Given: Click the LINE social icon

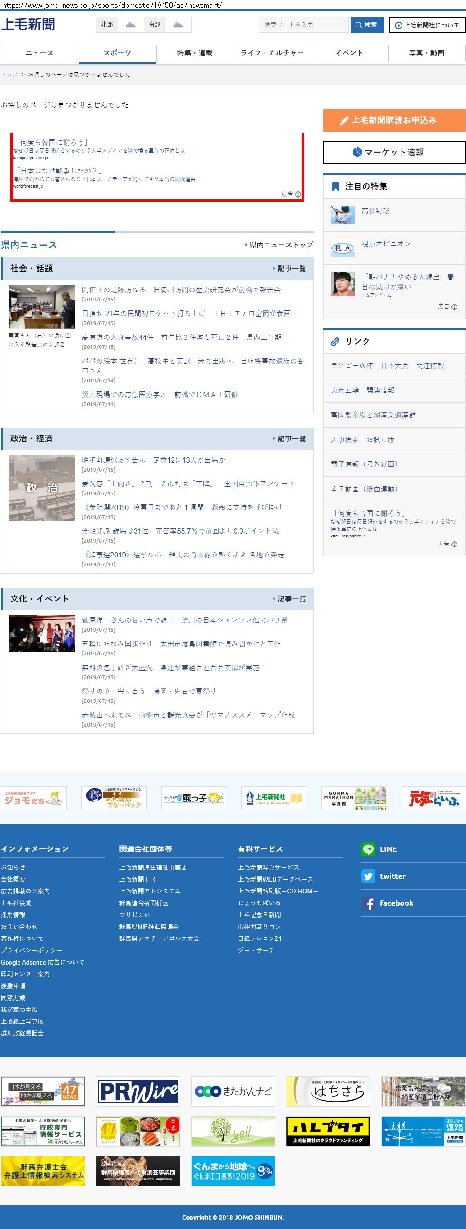Looking at the screenshot, I should 368,849.
